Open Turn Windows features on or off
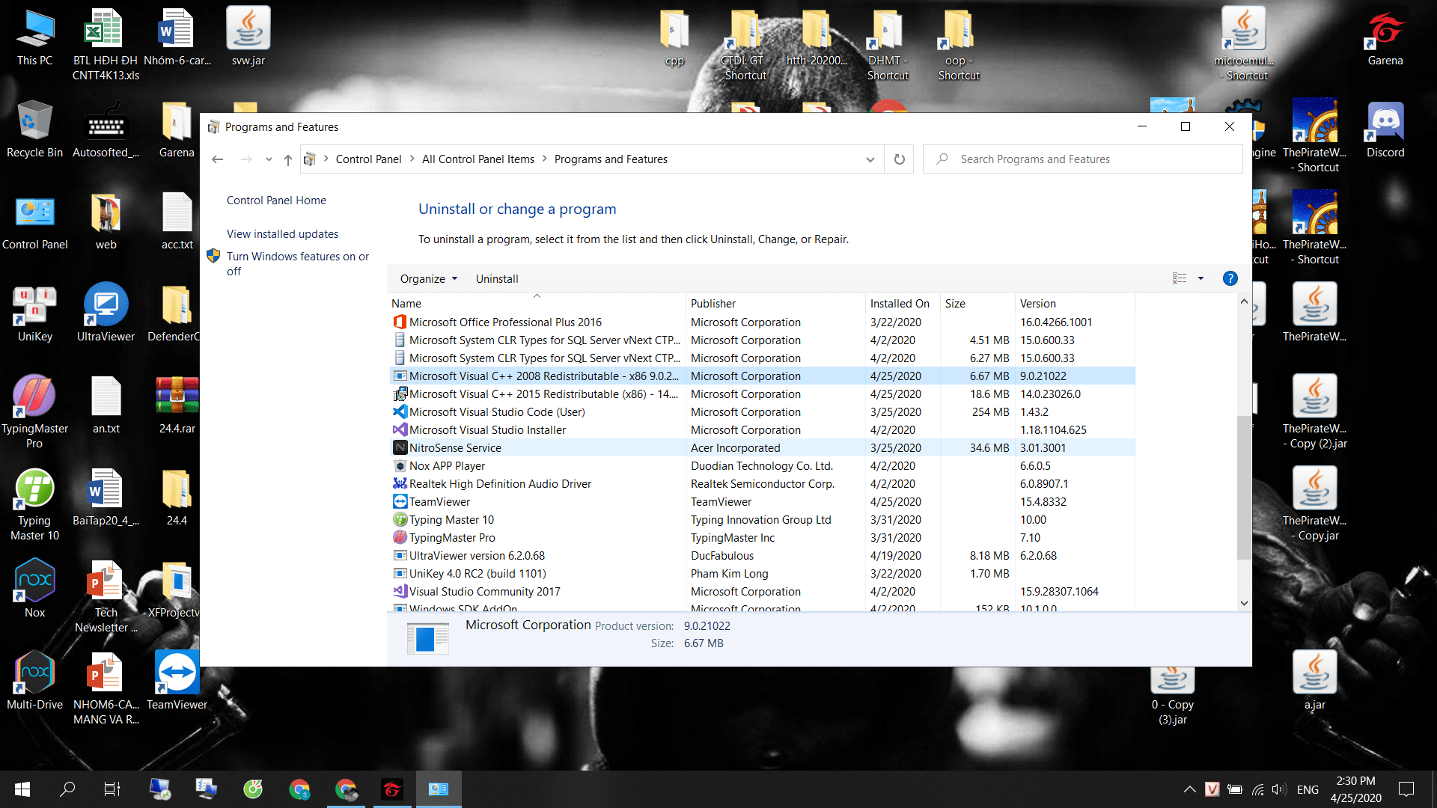The image size is (1437, 808). click(x=298, y=263)
